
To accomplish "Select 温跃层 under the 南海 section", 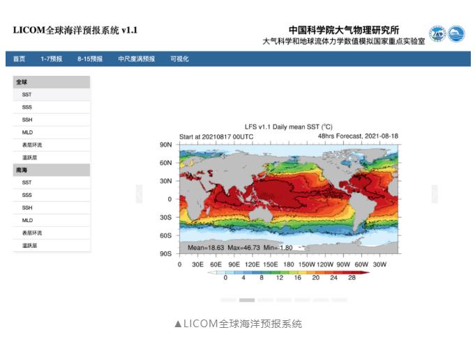I will pos(52,246).
